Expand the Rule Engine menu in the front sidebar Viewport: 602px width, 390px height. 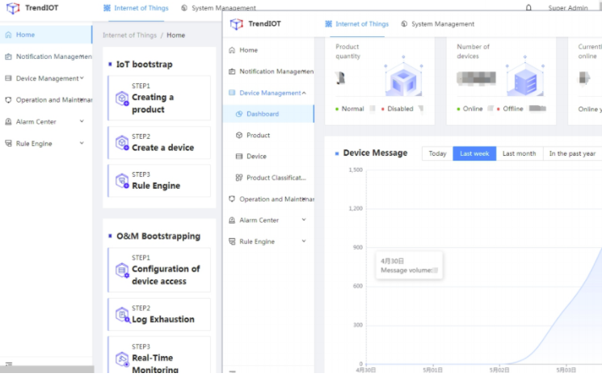[304, 241]
